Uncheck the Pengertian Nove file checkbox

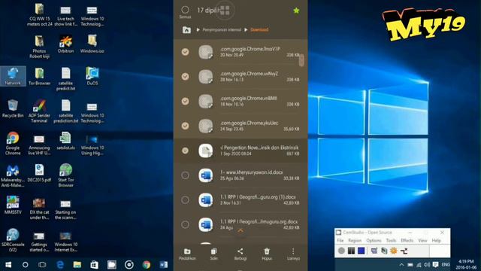(185, 151)
